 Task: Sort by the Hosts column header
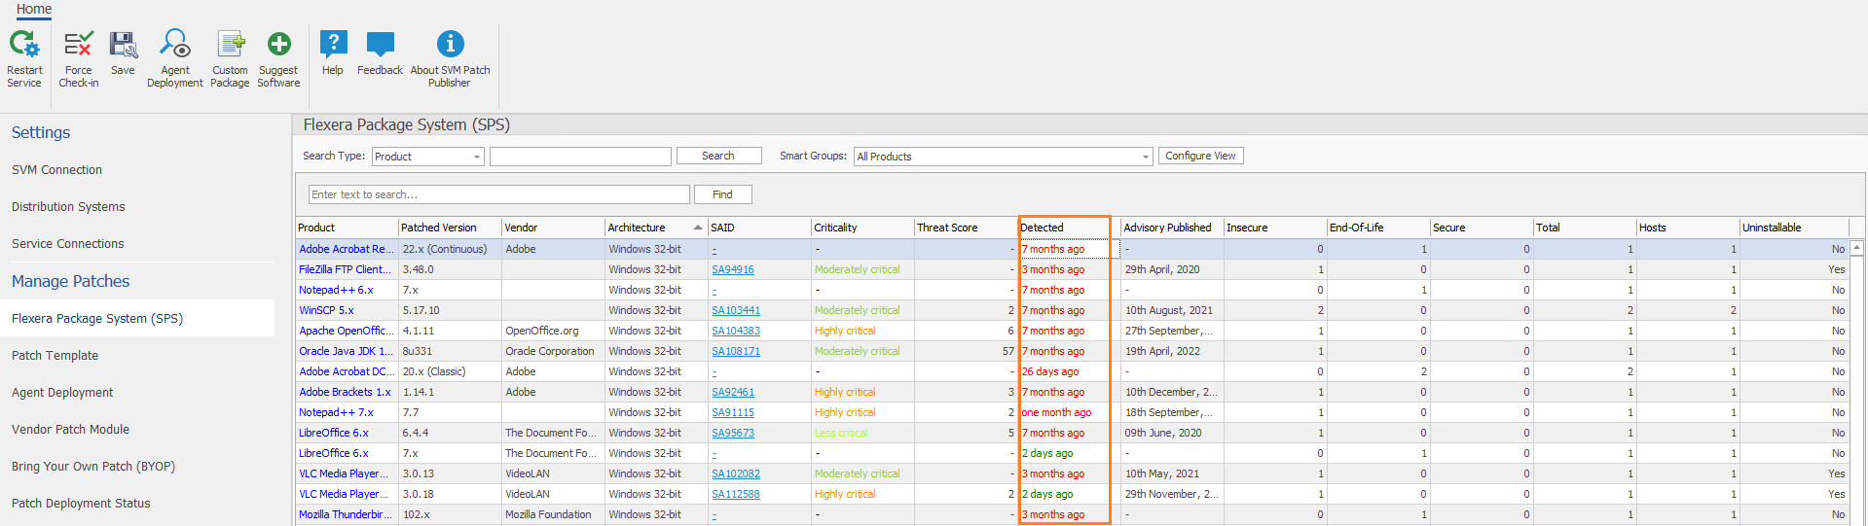(x=1688, y=228)
